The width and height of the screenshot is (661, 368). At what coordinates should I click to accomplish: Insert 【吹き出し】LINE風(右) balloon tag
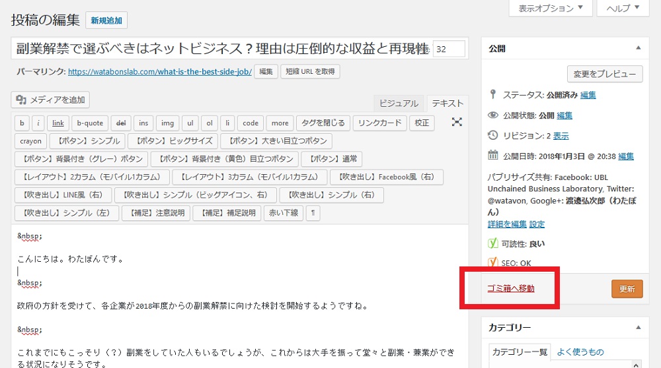pos(63,195)
